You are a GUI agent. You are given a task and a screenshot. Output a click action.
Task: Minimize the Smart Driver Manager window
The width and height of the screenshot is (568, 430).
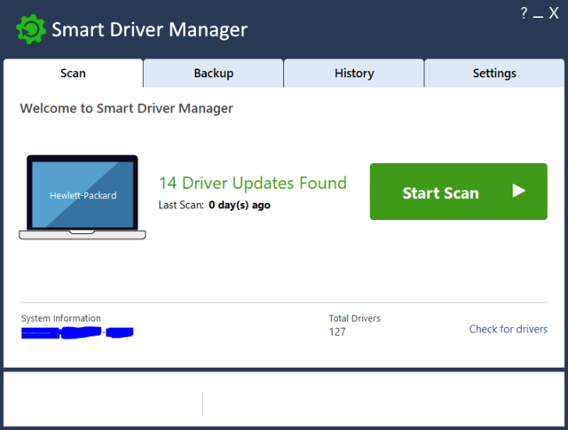(538, 17)
